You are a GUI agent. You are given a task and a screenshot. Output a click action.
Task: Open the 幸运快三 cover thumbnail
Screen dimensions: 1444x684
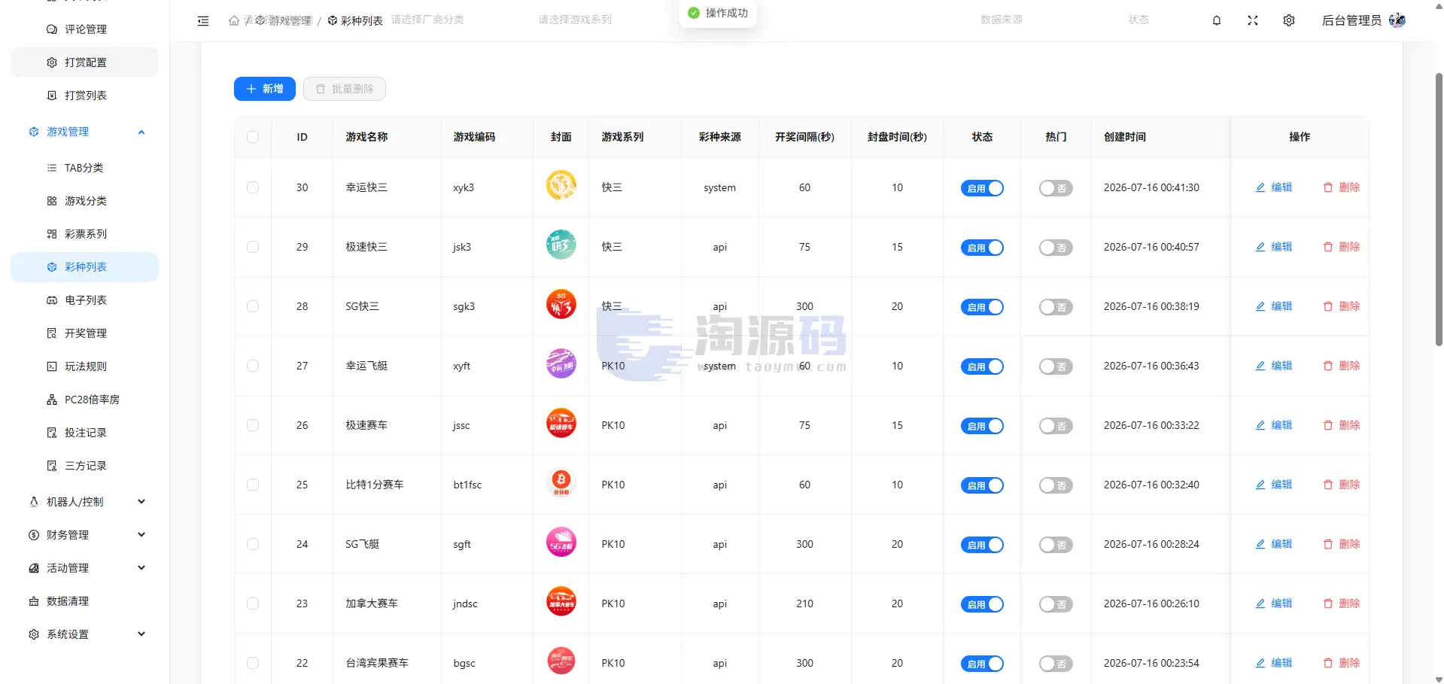561,186
